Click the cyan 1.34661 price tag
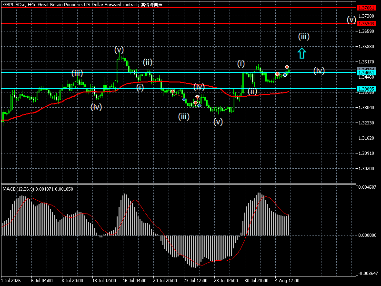The image size is (381, 286). (x=366, y=73)
